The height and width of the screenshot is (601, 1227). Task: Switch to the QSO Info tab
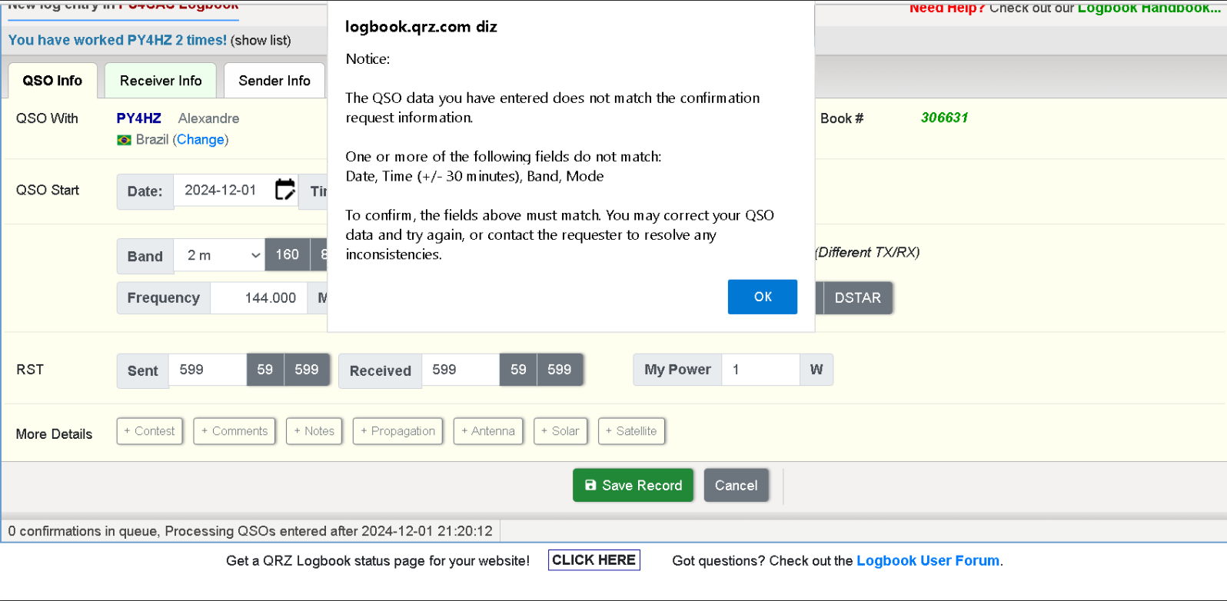(x=52, y=81)
